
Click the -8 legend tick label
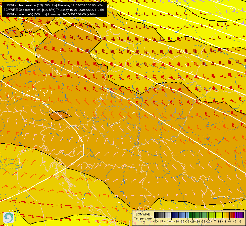point(230,221)
